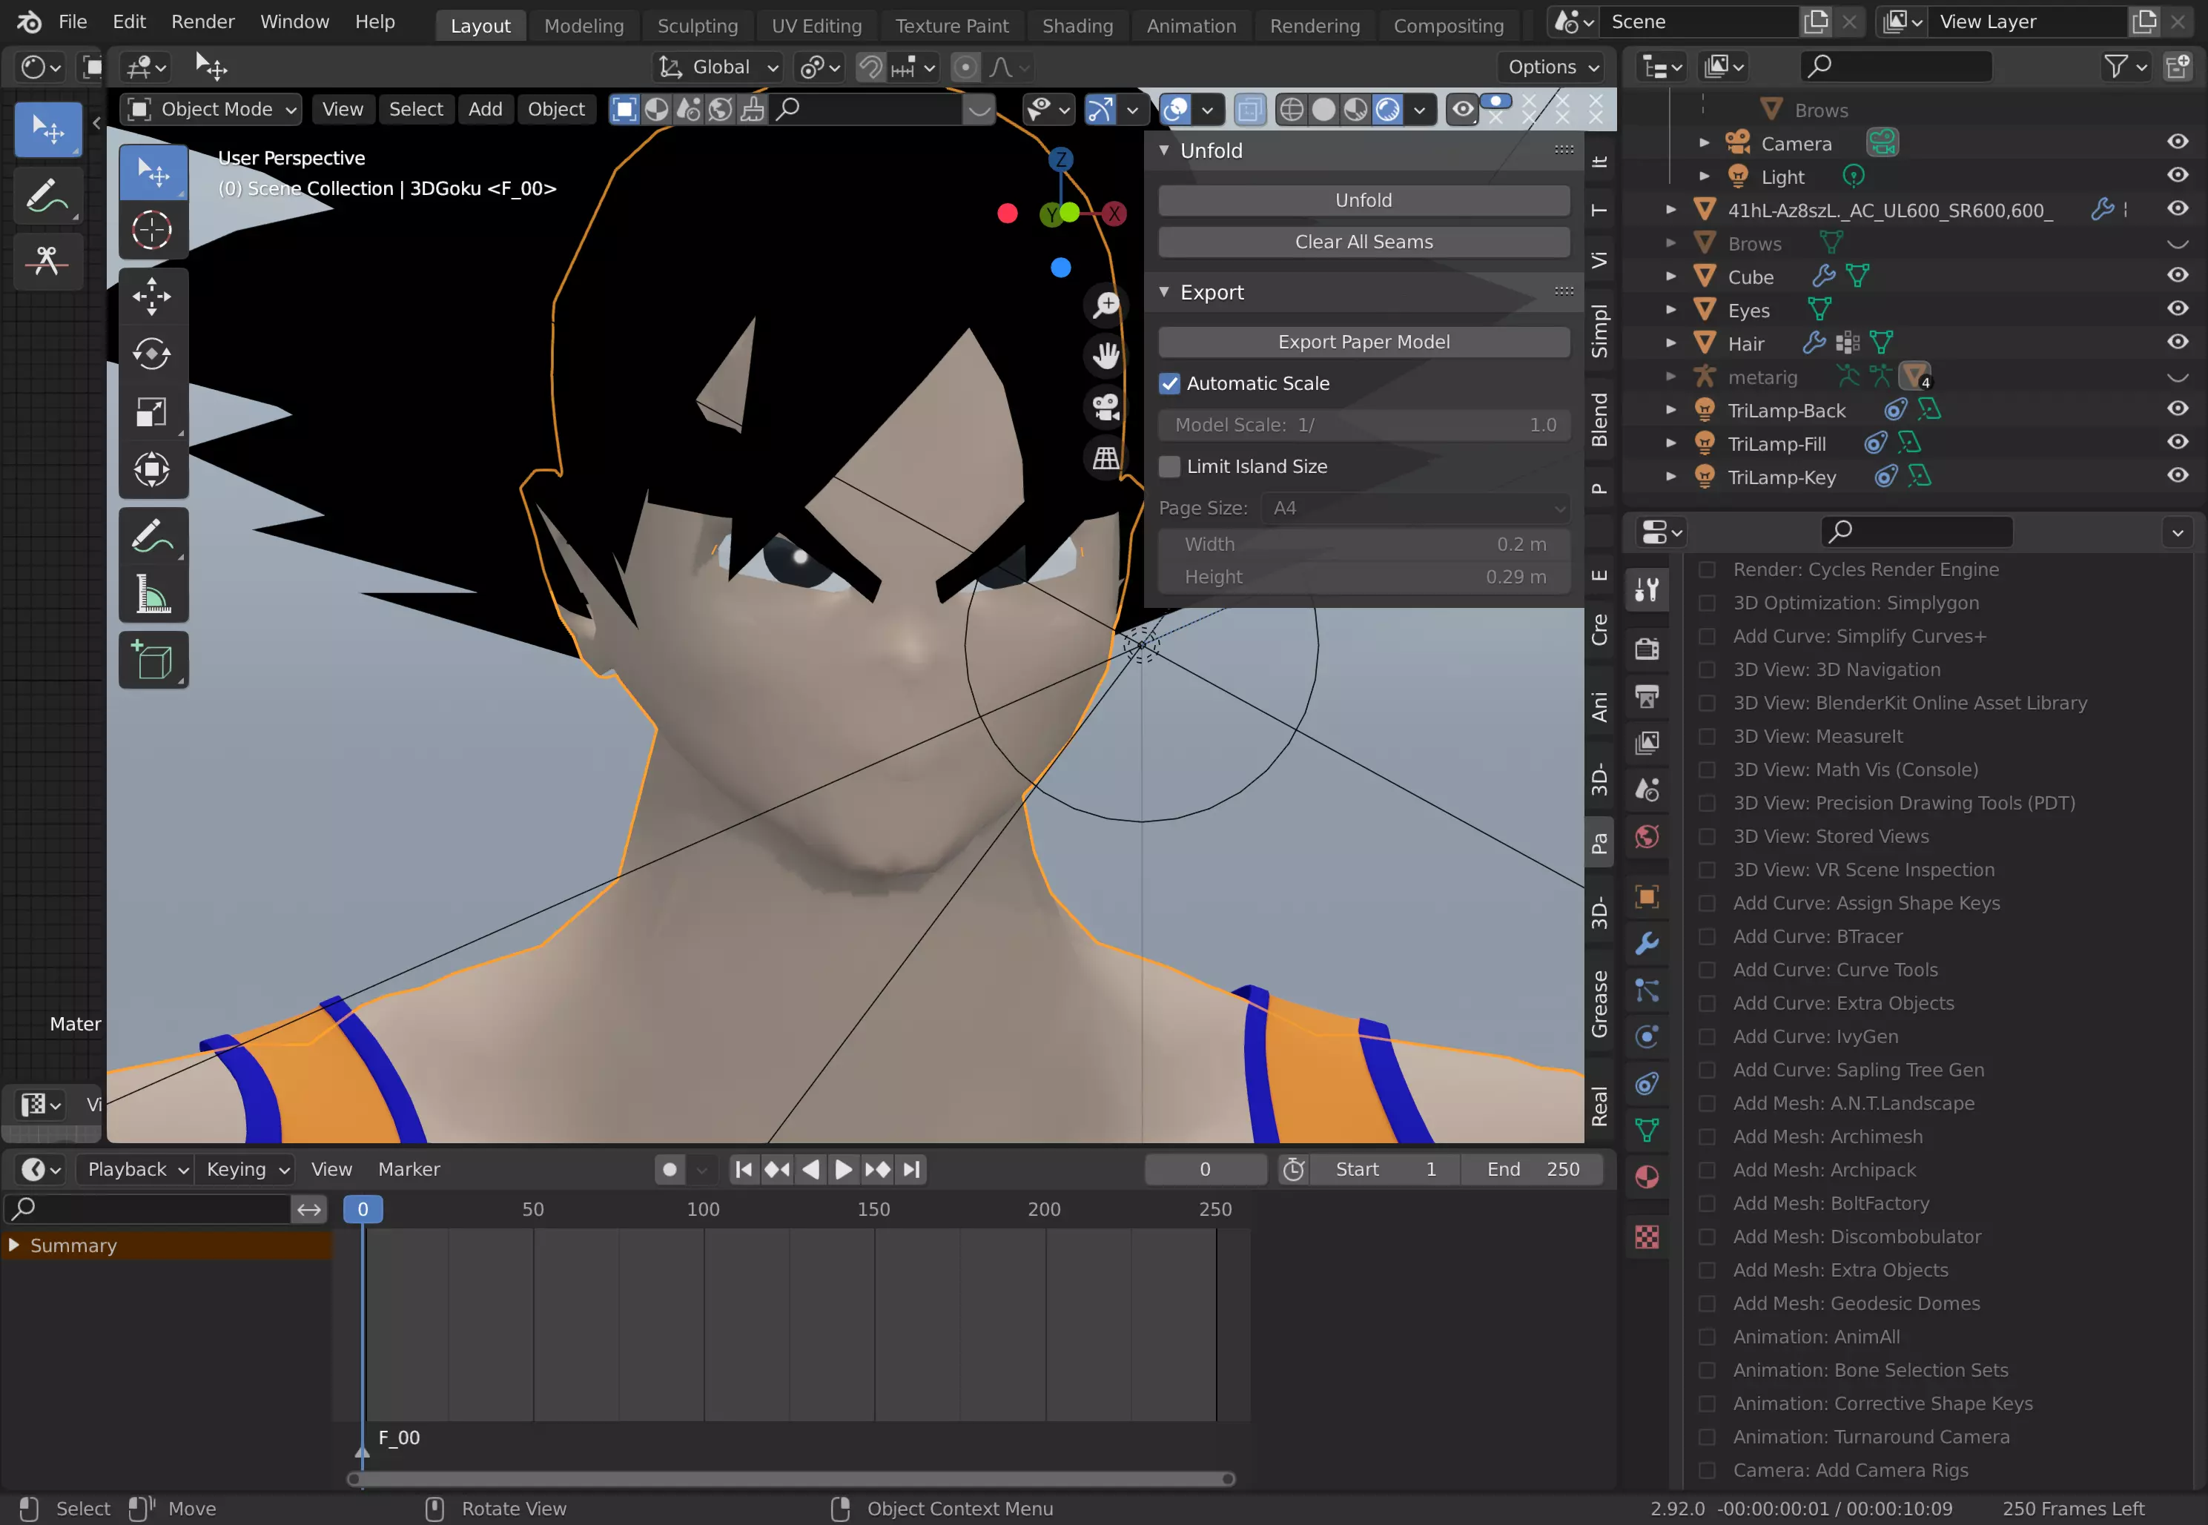Select the Move tool
The height and width of the screenshot is (1525, 2208).
point(152,297)
